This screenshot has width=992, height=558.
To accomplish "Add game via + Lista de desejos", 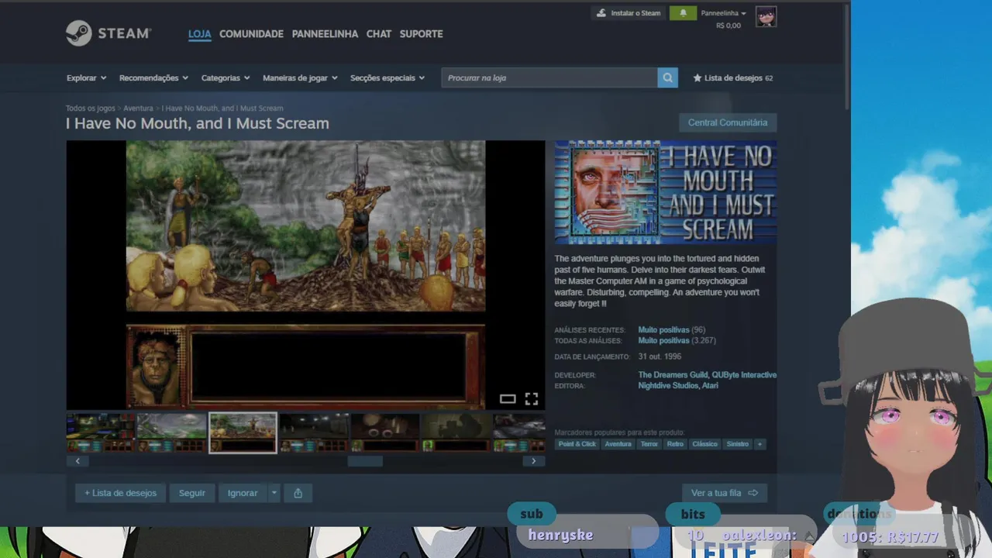I will pos(120,493).
